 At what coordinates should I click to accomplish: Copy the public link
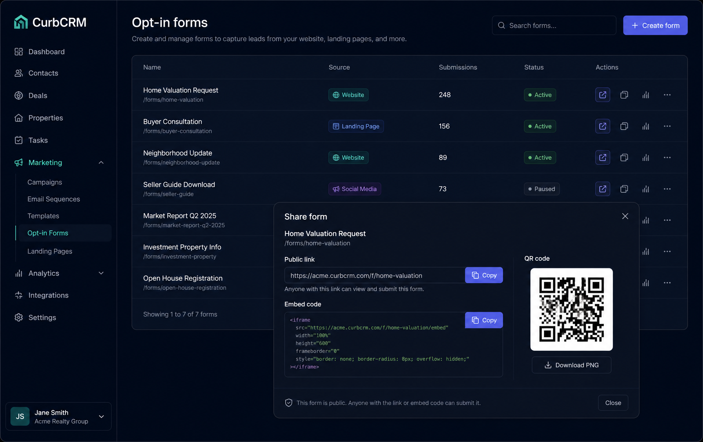pos(484,275)
